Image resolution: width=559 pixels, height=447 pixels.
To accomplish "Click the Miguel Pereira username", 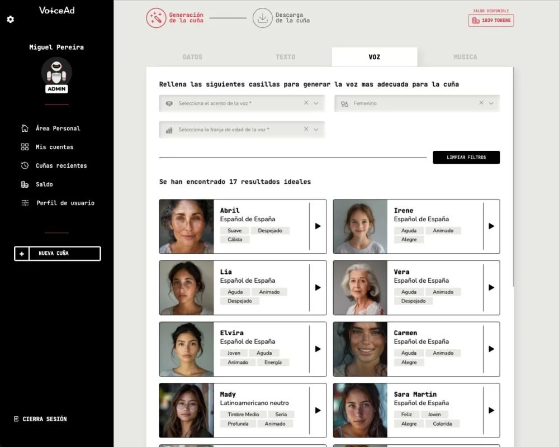I will click(x=56, y=47).
